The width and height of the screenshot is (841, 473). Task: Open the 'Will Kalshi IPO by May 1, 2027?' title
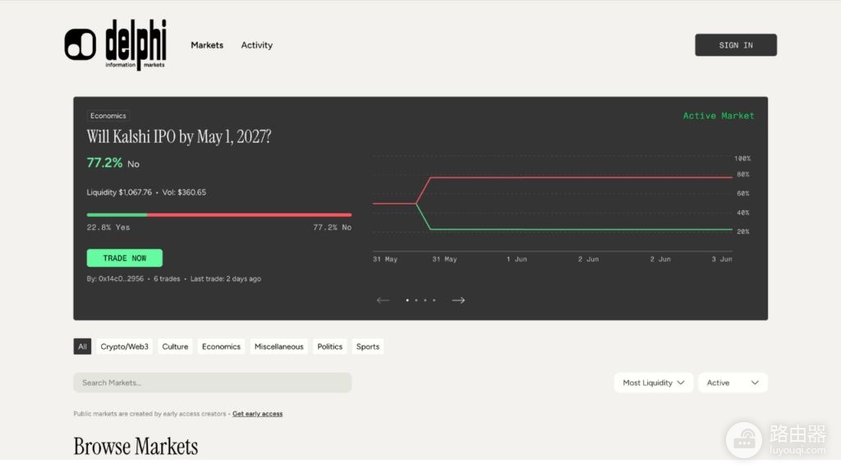[x=179, y=137]
